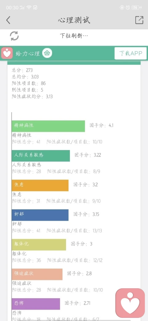Select the blue 抑郁 bar
Screen dimensions: 148x321
click(40, 215)
